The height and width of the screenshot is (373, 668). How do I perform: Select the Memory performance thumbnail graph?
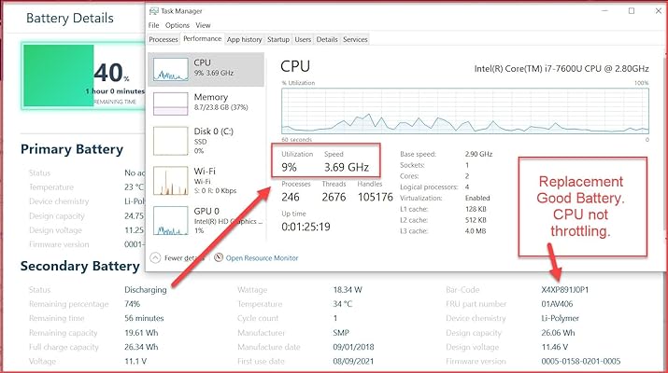(x=170, y=104)
